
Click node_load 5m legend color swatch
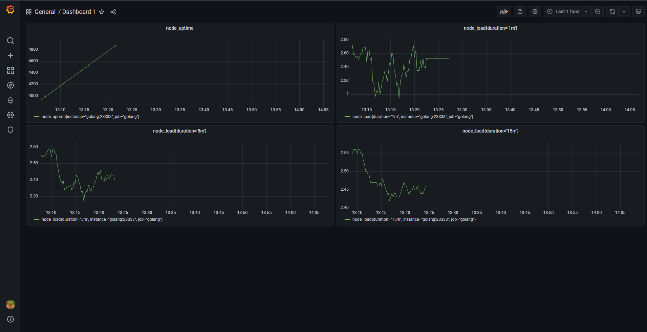point(37,219)
